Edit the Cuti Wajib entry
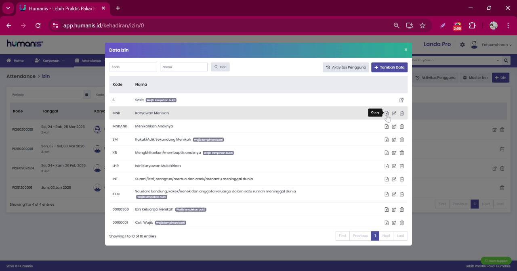 click(x=394, y=223)
